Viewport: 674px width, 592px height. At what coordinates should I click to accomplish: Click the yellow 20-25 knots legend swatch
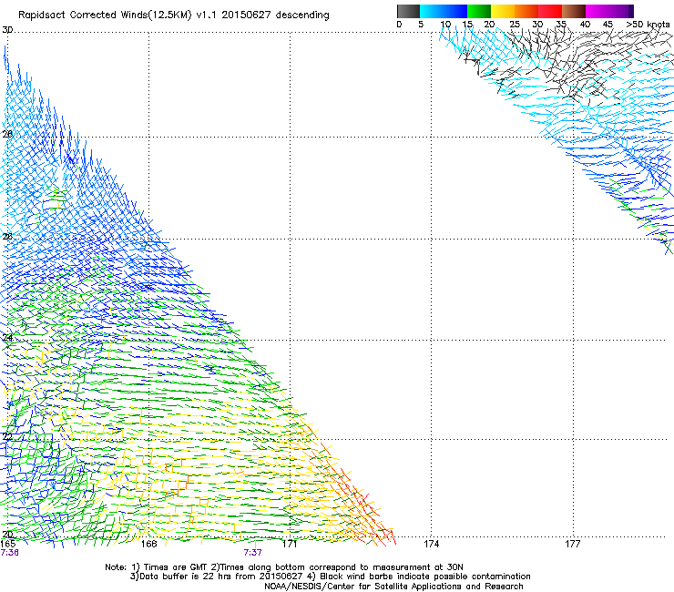503,11
